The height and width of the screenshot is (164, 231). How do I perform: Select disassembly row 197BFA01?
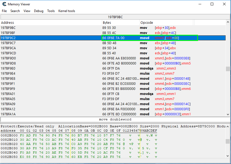coord(113,94)
